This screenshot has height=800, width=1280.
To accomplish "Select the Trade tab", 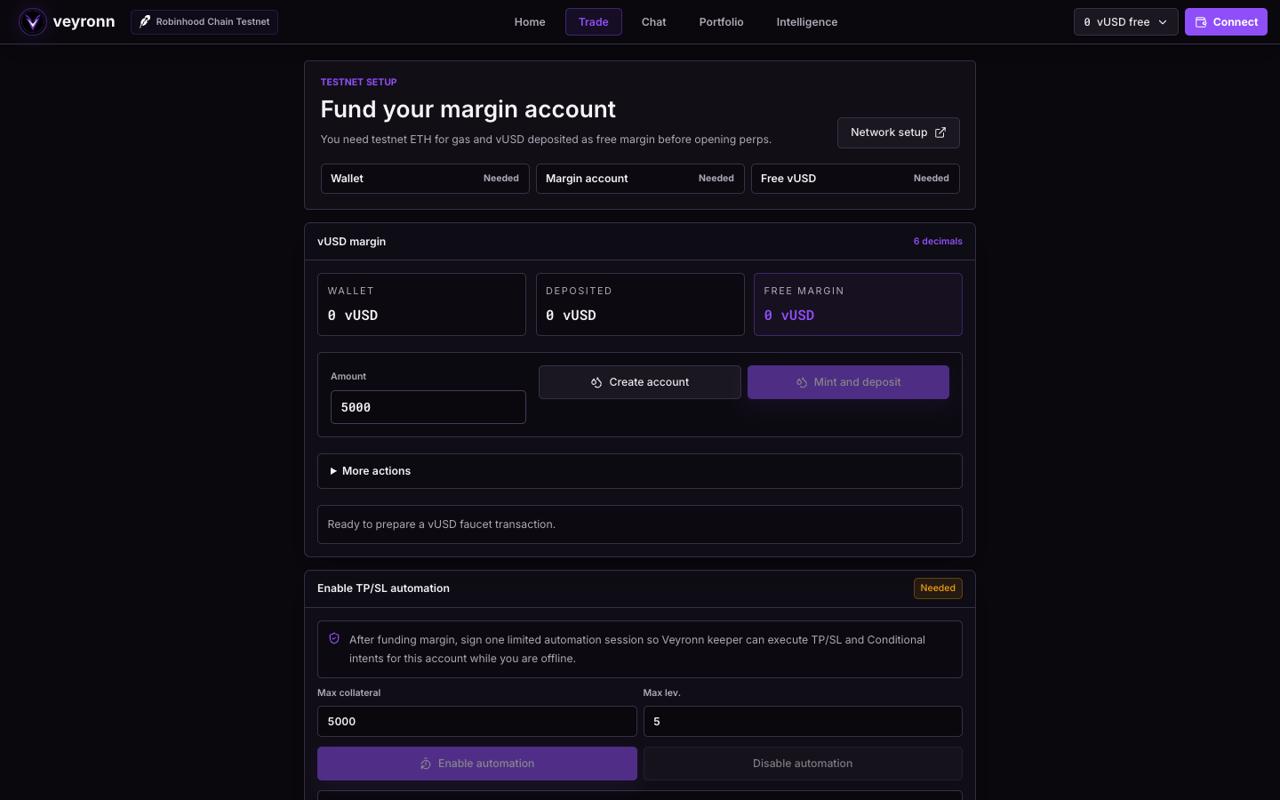I will (594, 22).
